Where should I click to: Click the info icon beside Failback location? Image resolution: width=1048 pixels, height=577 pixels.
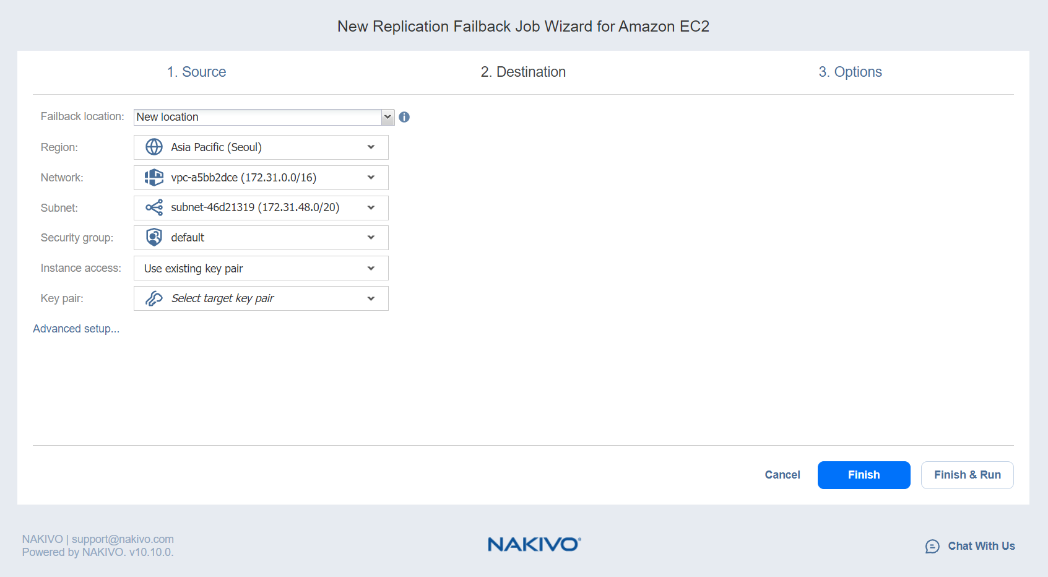(404, 117)
